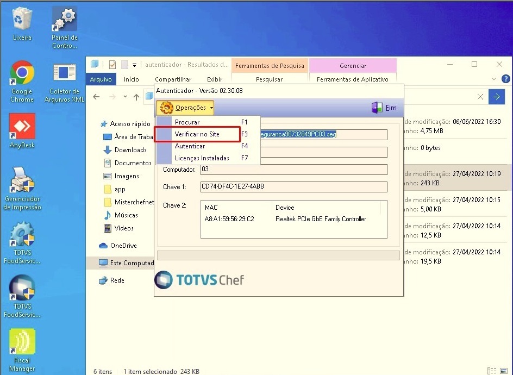Launch Fiscal Manager desktop shortcut

click(22, 351)
